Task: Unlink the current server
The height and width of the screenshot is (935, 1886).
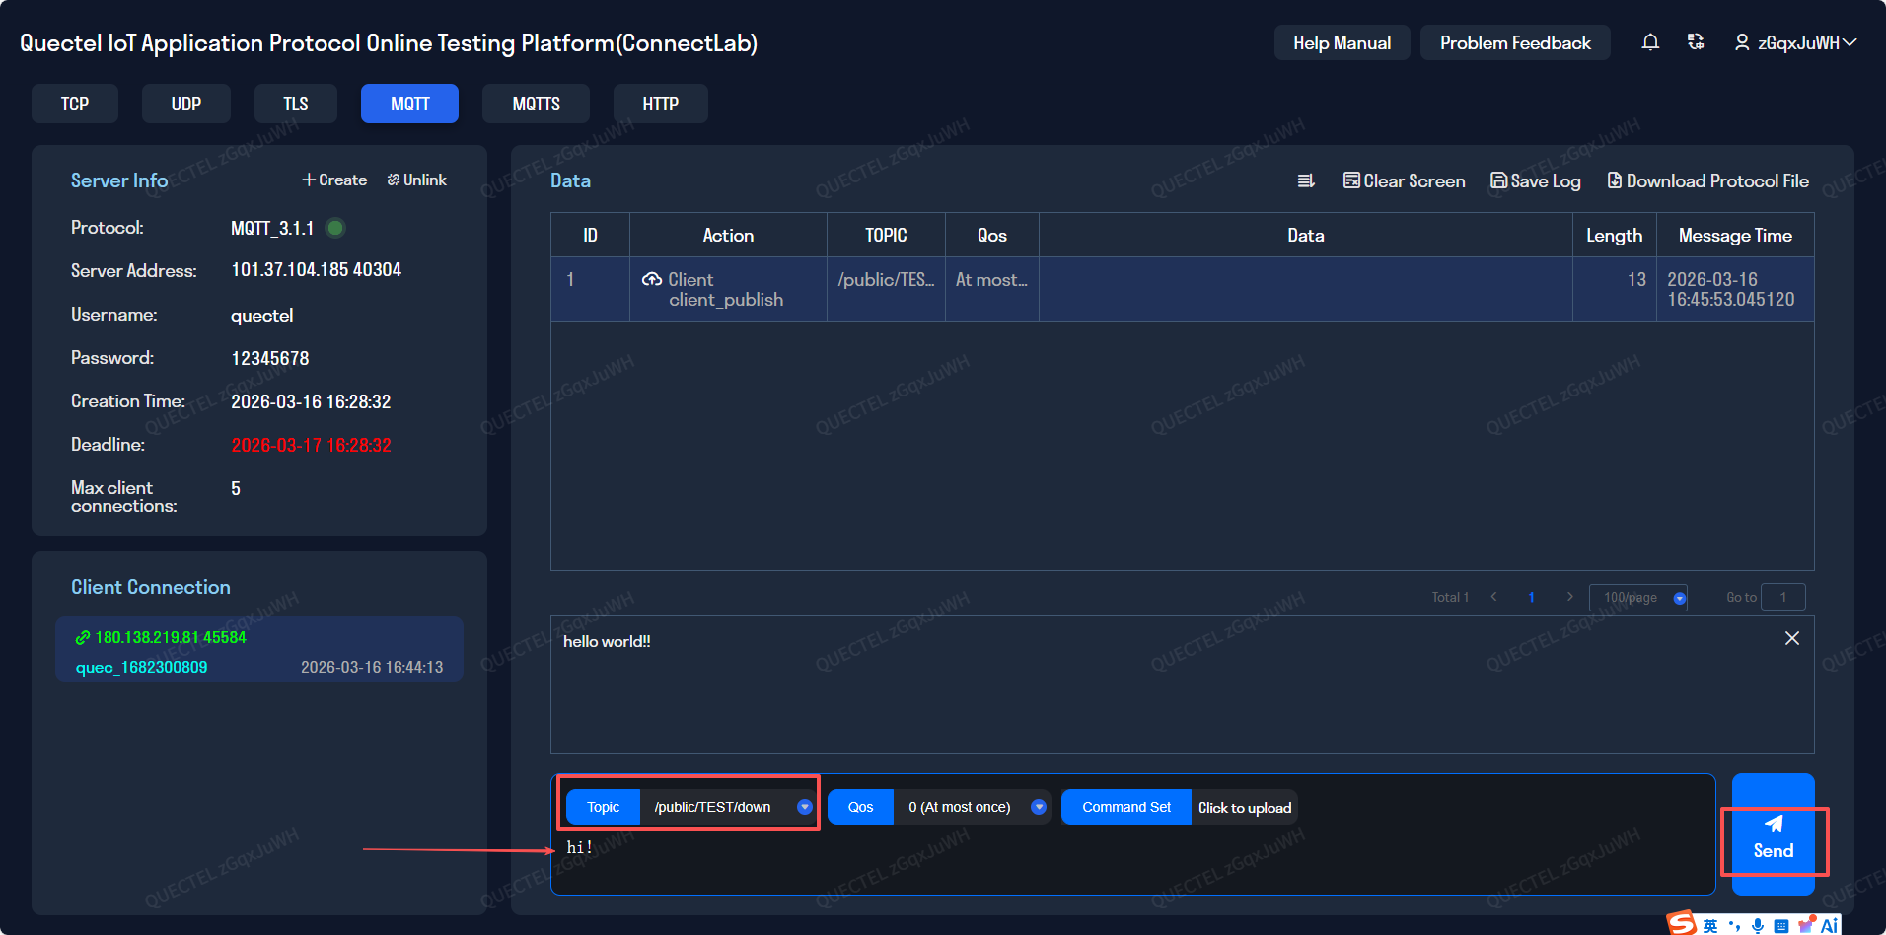Action: pyautogui.click(x=416, y=180)
